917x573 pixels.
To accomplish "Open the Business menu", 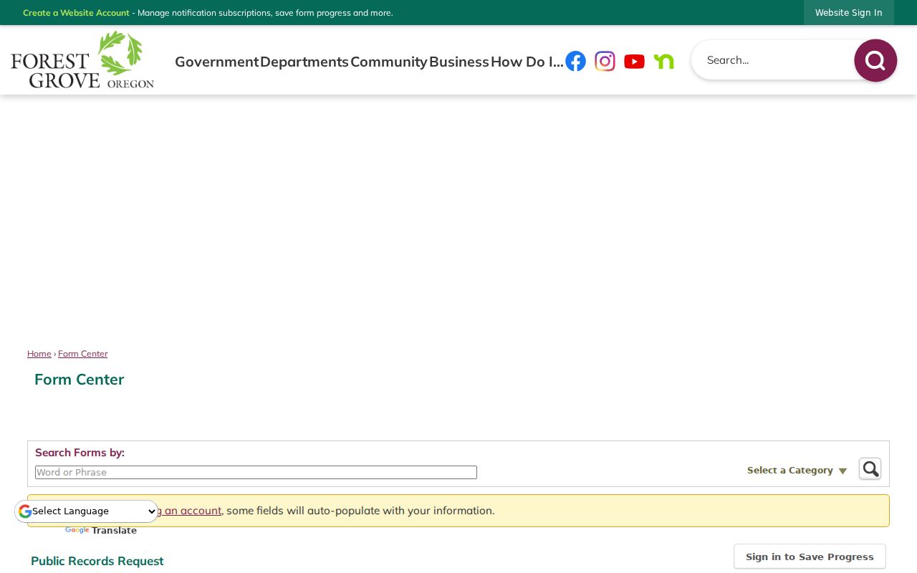I will pyautogui.click(x=459, y=62).
